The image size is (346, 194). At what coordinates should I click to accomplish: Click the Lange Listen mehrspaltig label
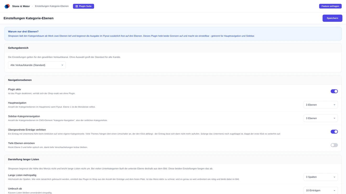tap(22, 175)
